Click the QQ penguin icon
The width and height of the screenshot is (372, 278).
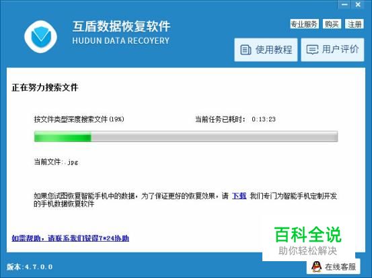[316, 267]
